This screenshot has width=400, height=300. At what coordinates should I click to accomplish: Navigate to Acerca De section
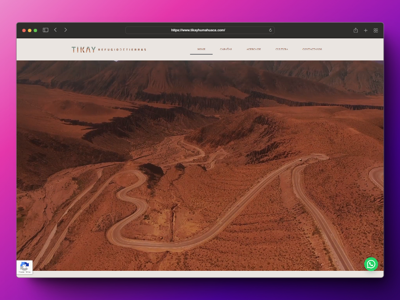pos(253,49)
